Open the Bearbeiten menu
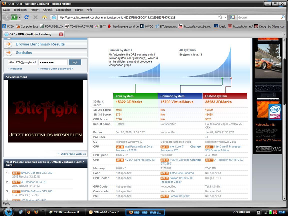 pyautogui.click(x=20, y=10)
